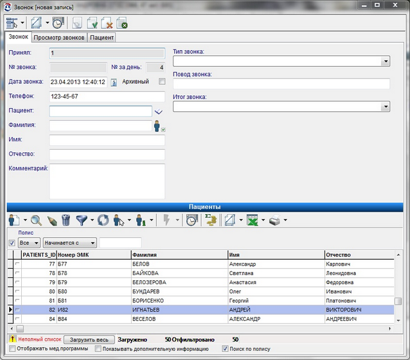Click page icon with green circle X
The image size is (410, 360).
[122, 23]
